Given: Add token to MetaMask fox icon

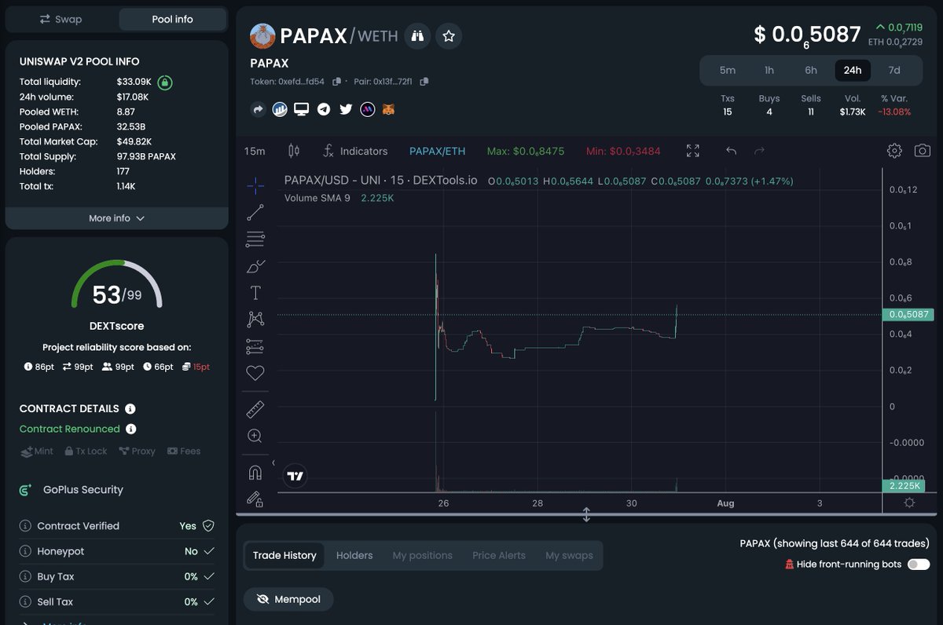Looking at the screenshot, I should 388,109.
